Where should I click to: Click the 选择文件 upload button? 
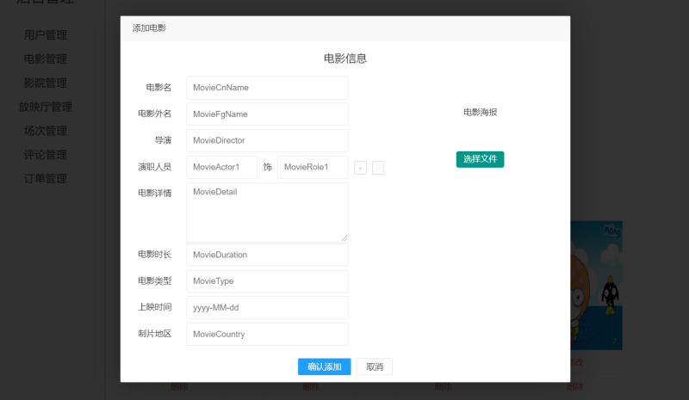click(480, 159)
